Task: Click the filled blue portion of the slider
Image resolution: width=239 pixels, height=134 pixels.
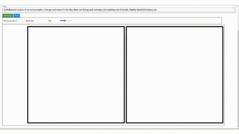Action: (62, 20)
